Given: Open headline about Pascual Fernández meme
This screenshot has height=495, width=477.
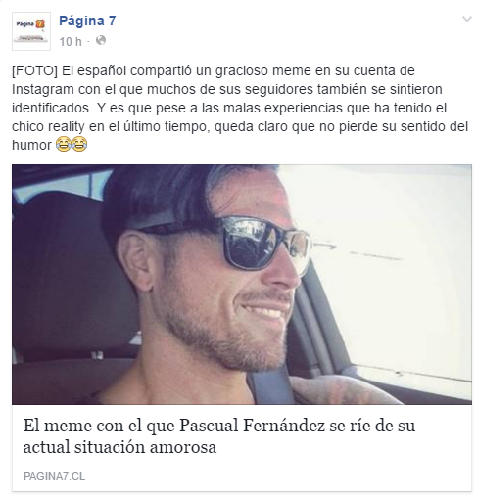Looking at the screenshot, I should [x=218, y=436].
